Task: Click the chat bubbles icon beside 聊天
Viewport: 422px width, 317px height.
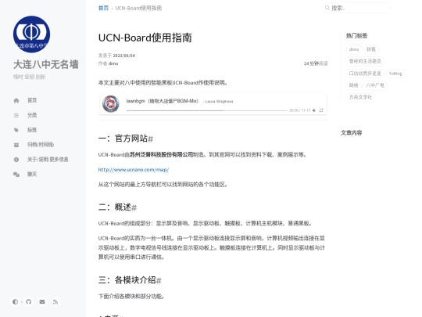Action: [x=16, y=175]
